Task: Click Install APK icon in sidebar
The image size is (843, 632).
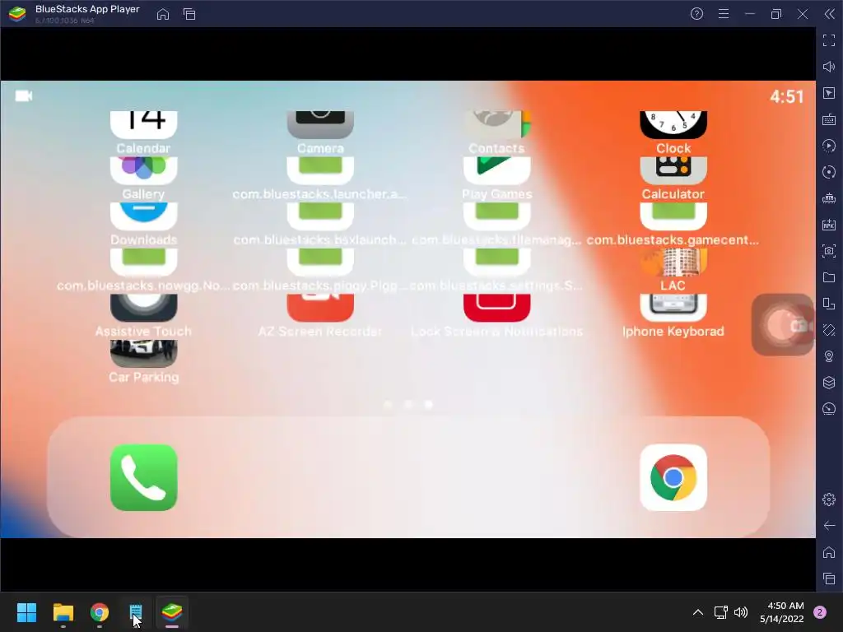Action: tap(829, 225)
